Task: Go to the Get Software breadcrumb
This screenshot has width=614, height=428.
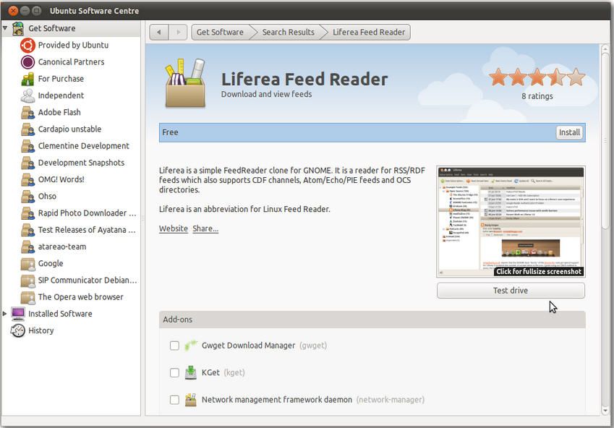Action: tap(220, 32)
